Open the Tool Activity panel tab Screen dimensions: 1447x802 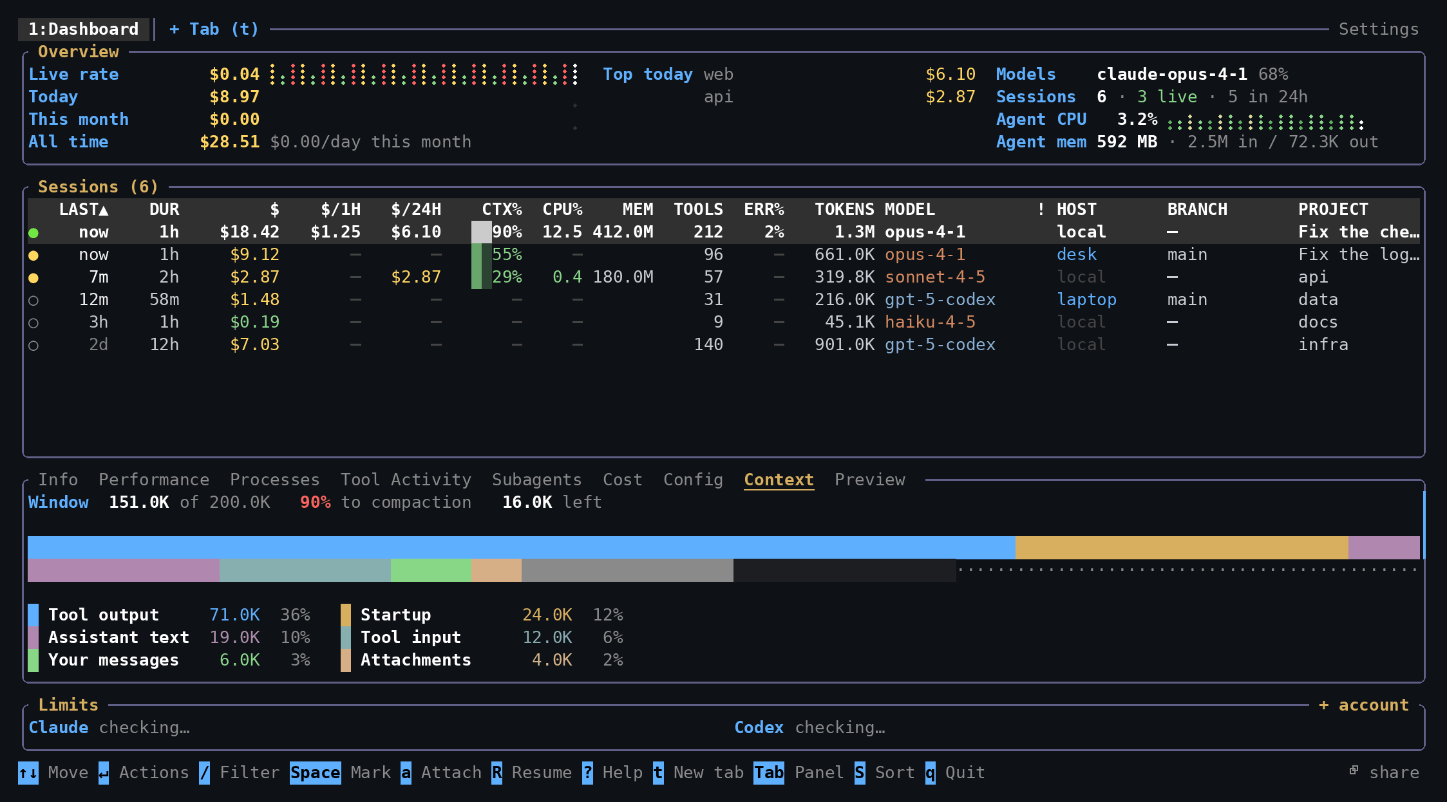point(406,480)
